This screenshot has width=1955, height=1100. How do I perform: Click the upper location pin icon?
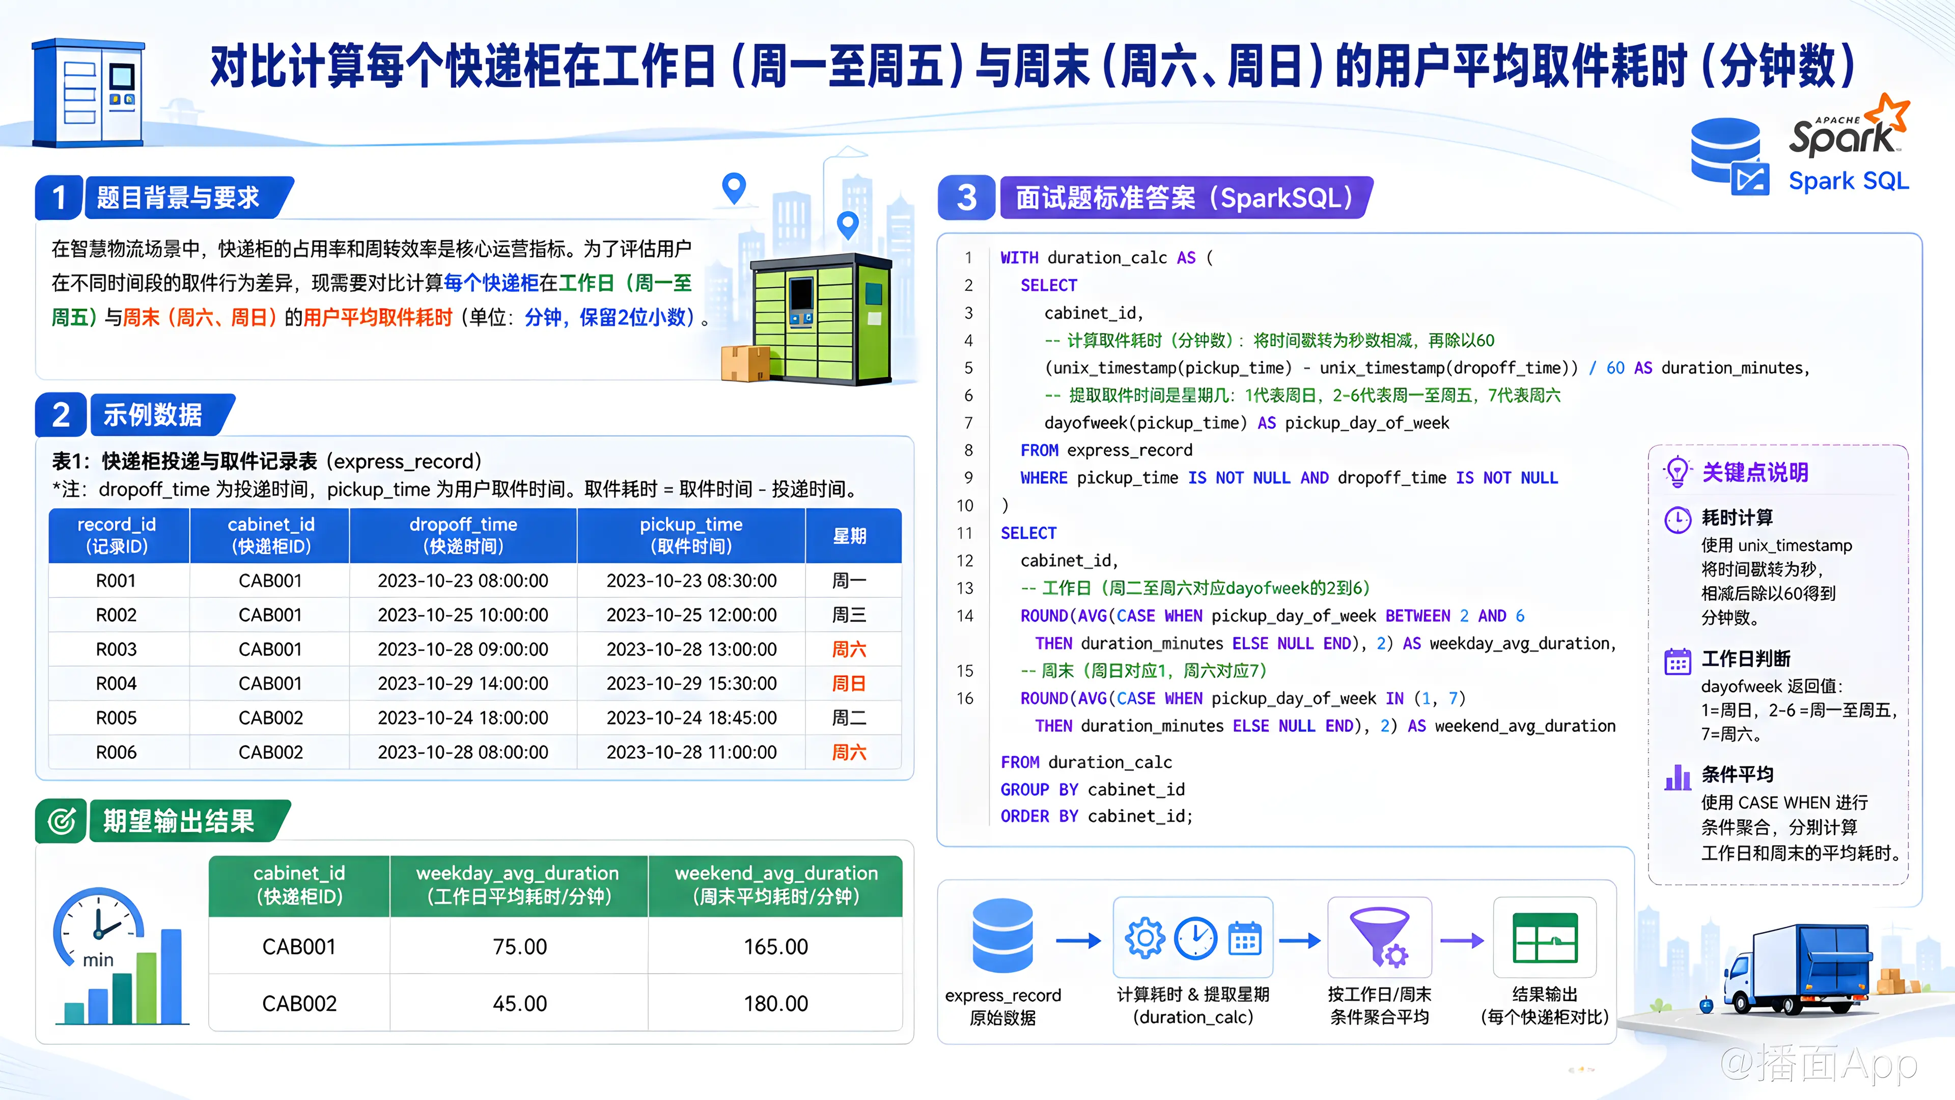coord(734,188)
